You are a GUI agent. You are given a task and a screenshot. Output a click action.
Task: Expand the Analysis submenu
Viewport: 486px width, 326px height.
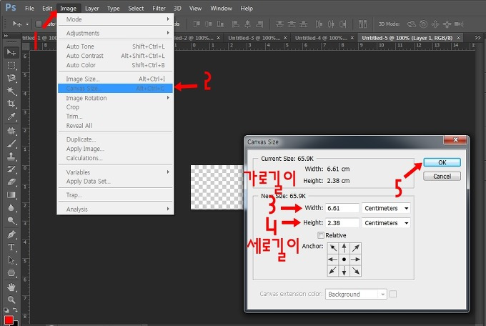[x=115, y=209]
